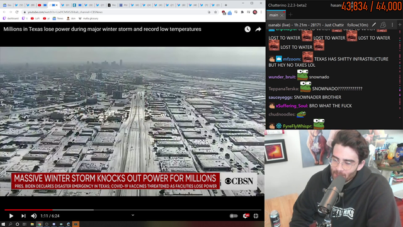This screenshot has height=227, width=403.
Task: Close the active YouTube browser tab
Action: (x=57, y=5)
